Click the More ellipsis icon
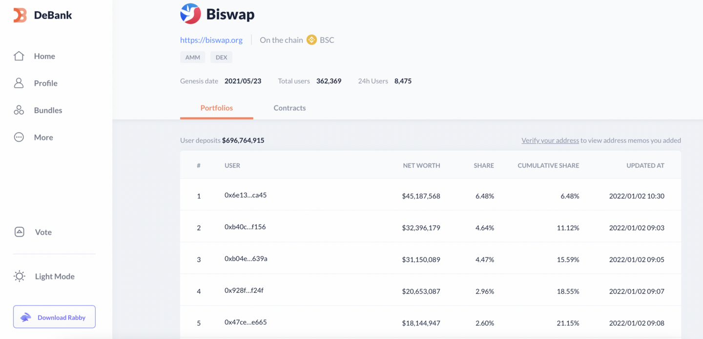703x339 pixels. point(19,137)
